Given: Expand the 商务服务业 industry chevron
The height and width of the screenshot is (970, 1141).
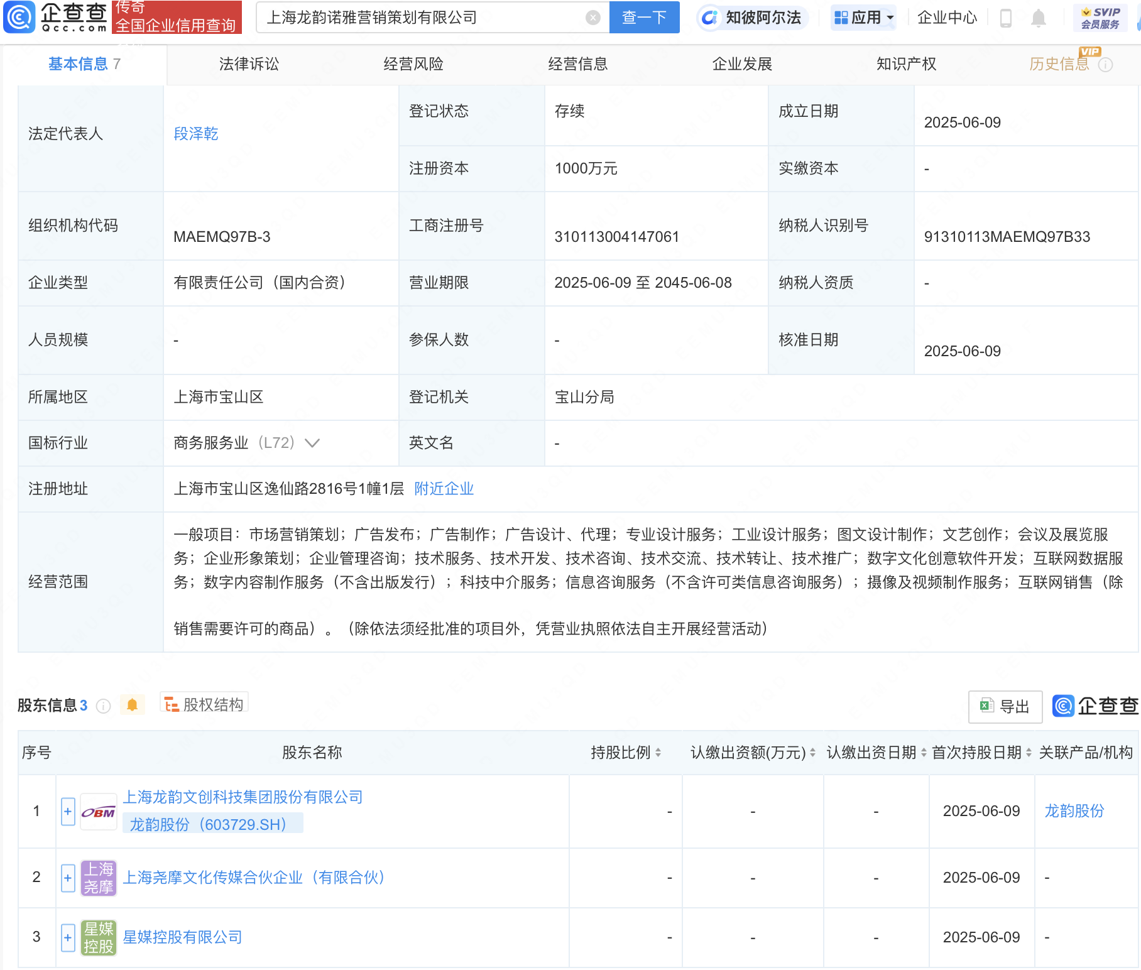Looking at the screenshot, I should pyautogui.click(x=312, y=443).
